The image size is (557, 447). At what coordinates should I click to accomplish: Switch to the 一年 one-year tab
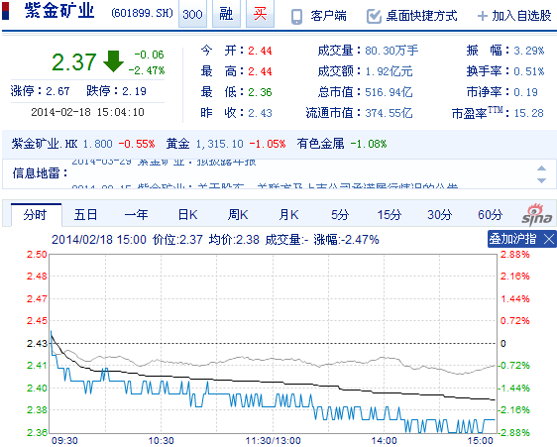pos(136,215)
